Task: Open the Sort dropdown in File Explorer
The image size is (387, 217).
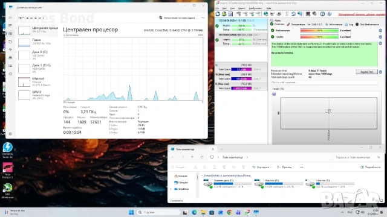Action: click(262, 168)
